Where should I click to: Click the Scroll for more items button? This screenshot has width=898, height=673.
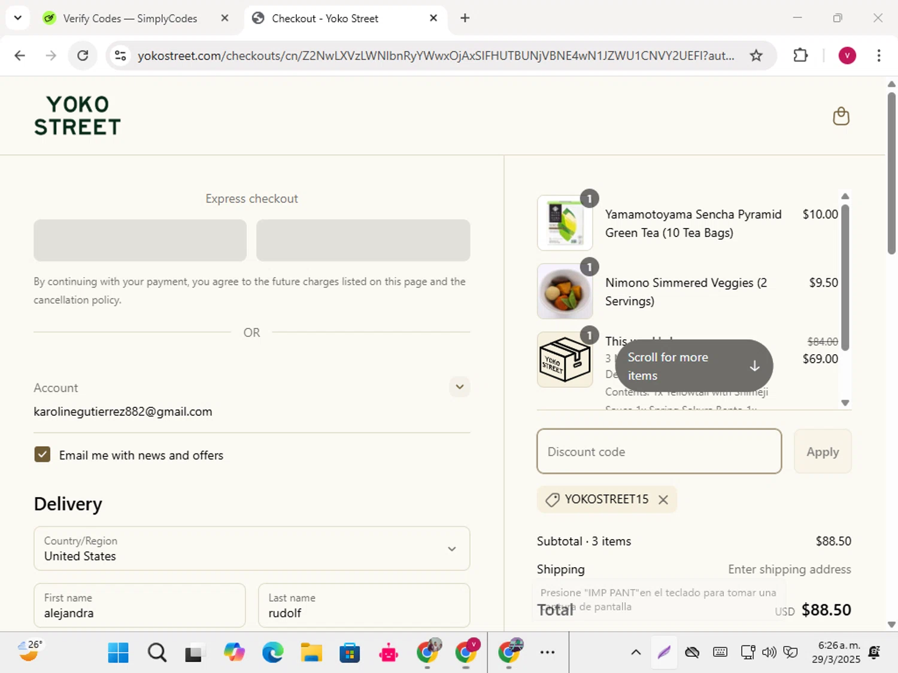point(694,366)
